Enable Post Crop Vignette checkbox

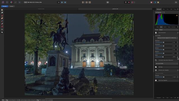pos(158,81)
